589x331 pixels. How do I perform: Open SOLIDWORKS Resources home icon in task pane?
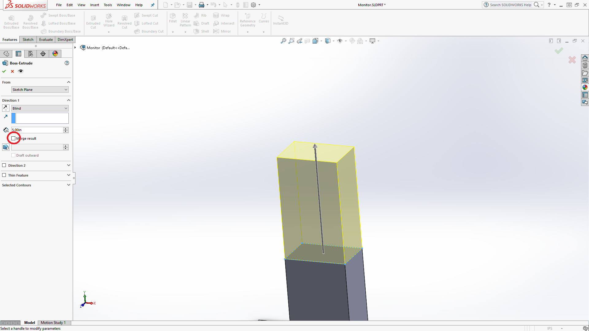(585, 58)
